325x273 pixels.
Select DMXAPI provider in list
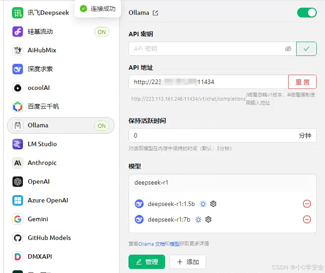pyautogui.click(x=61, y=257)
